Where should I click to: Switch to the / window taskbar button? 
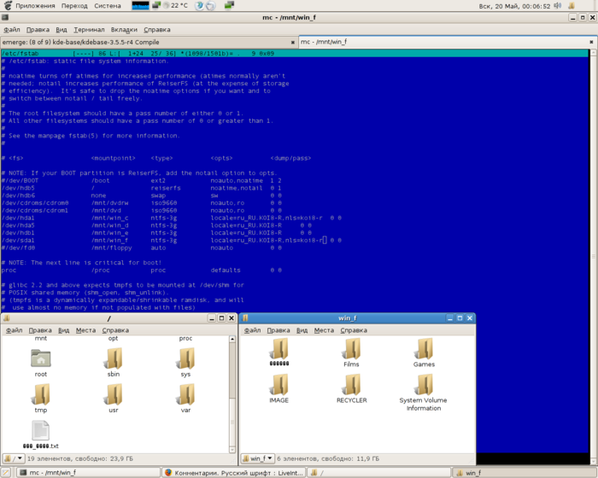coord(378,473)
